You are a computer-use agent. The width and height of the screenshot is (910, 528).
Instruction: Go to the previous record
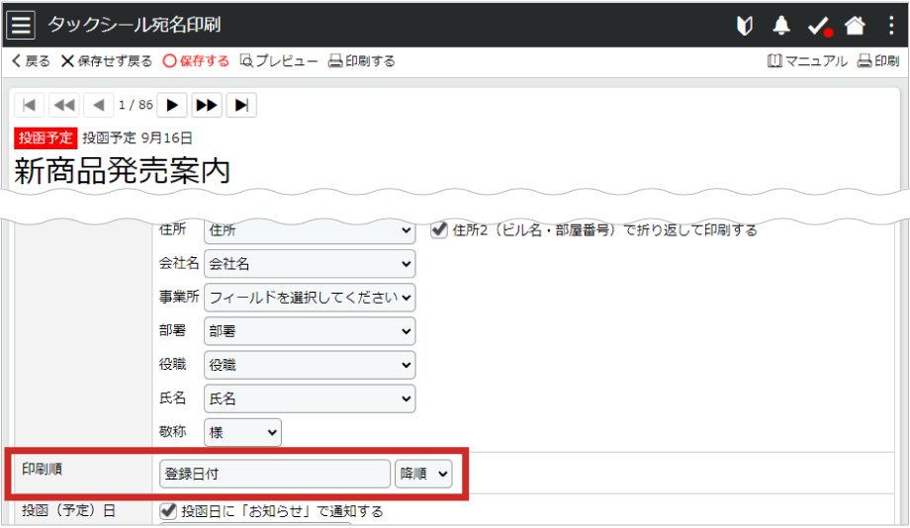[99, 105]
